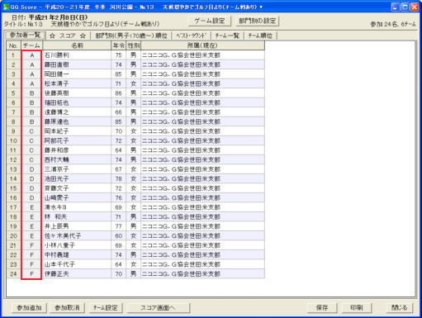
Task: Click row number 24
Action: click(13, 274)
